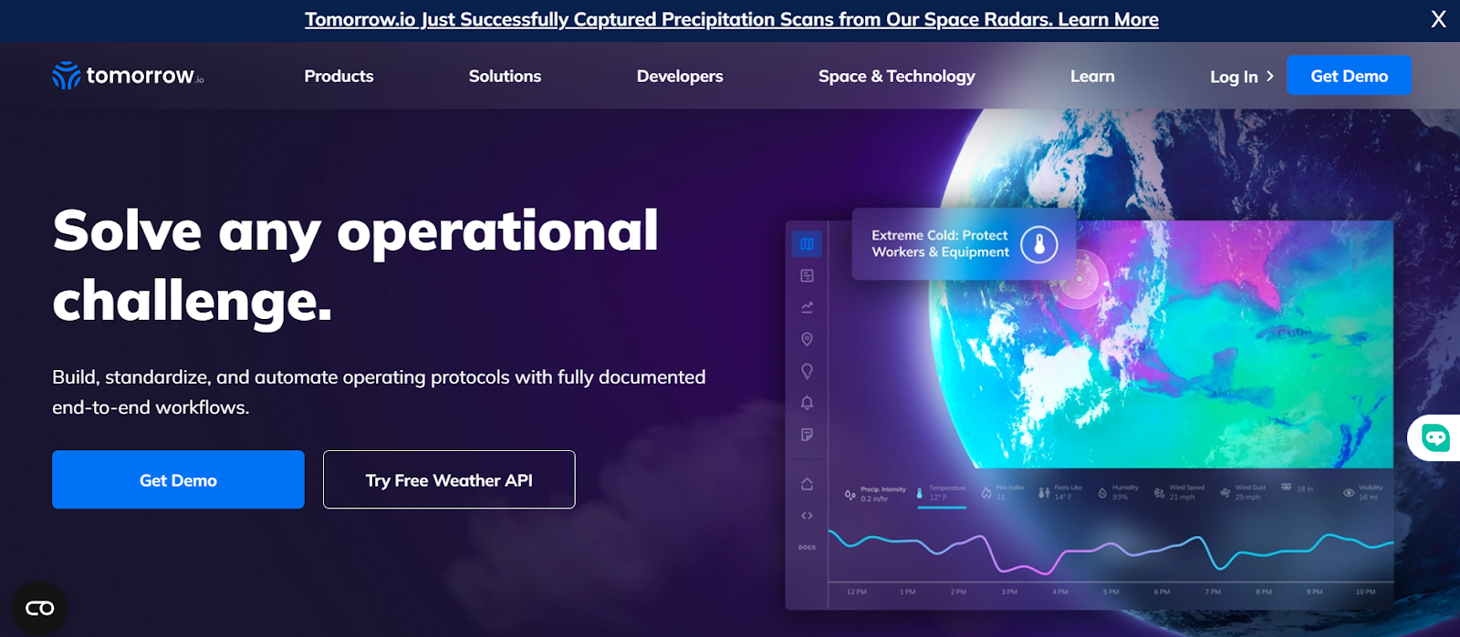Click the radar pulse marker on the globe
The height and width of the screenshot is (637, 1460).
(1079, 278)
